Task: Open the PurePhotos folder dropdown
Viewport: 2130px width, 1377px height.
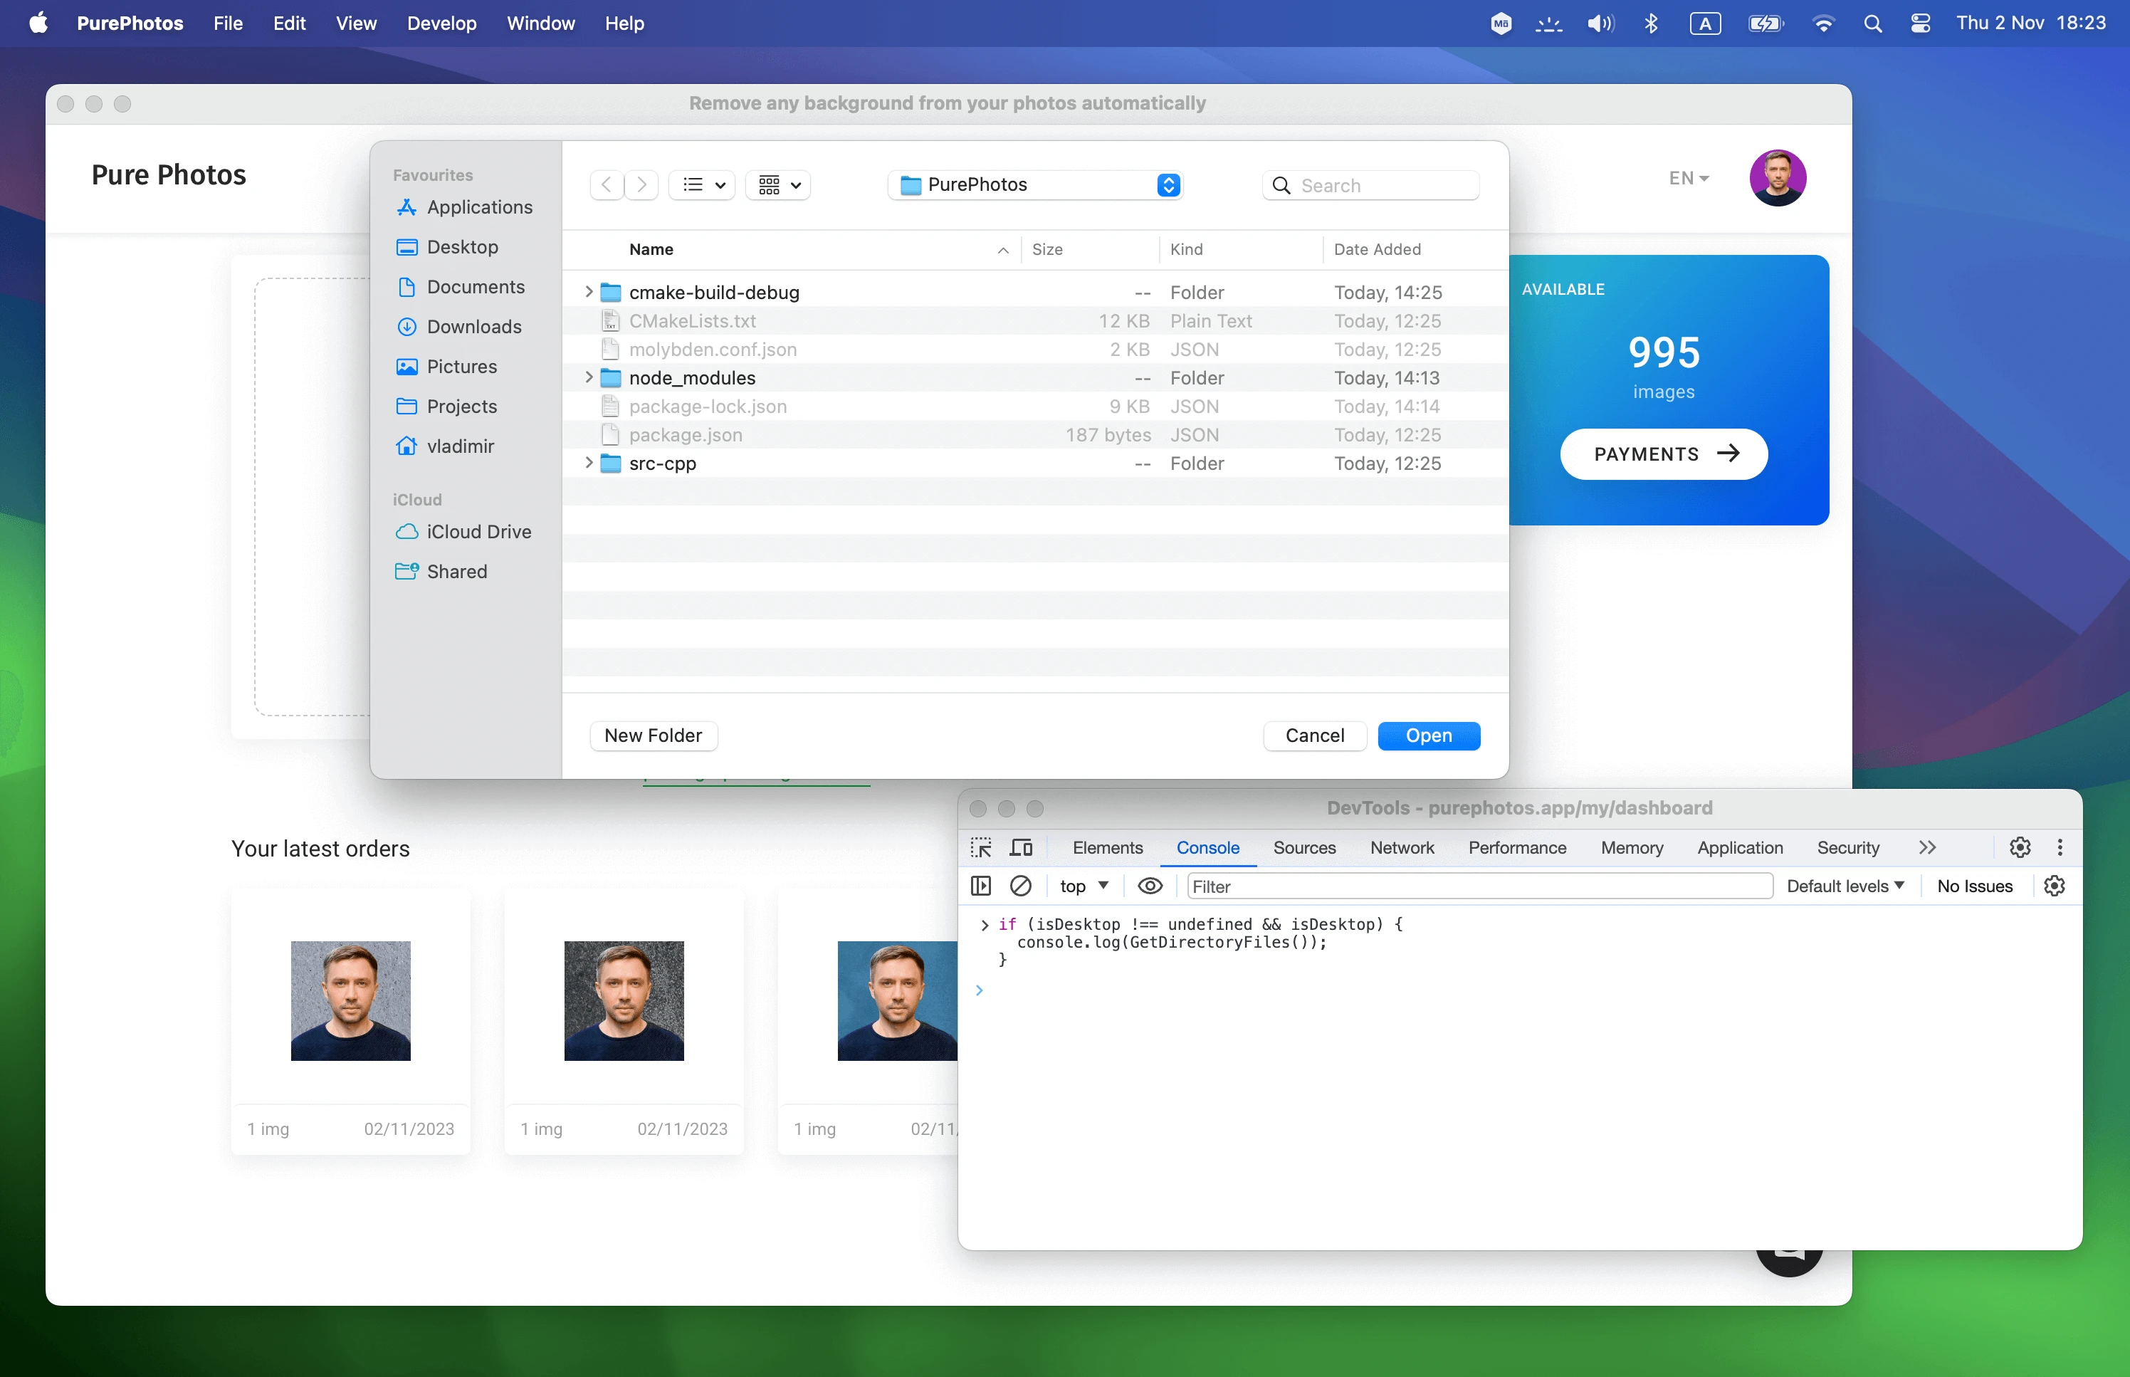Action: tap(1168, 183)
